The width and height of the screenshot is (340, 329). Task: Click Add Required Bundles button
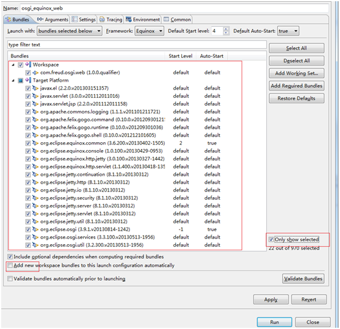pos(297,86)
